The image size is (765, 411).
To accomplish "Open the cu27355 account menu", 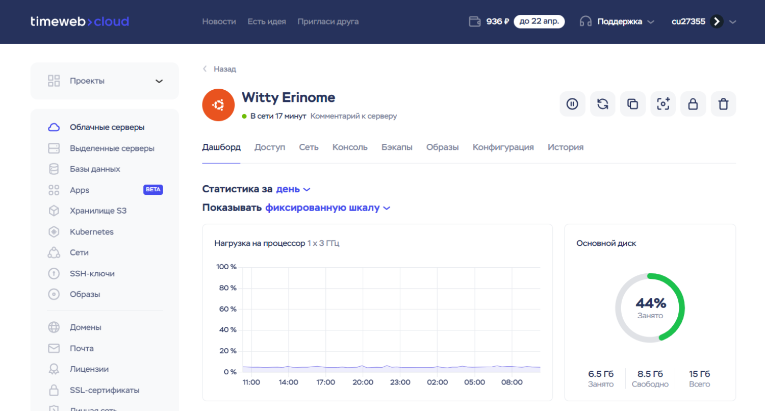I will pyautogui.click(x=704, y=21).
